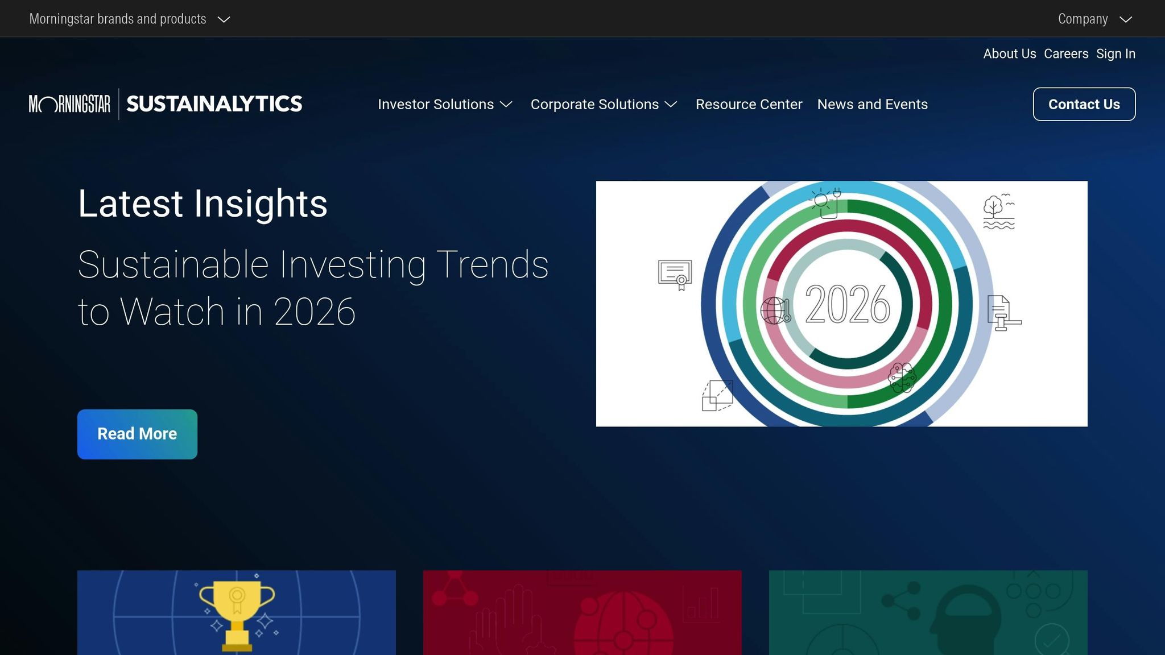
Task: Click the Morningstar Sustainalytics logo
Action: pos(165,104)
